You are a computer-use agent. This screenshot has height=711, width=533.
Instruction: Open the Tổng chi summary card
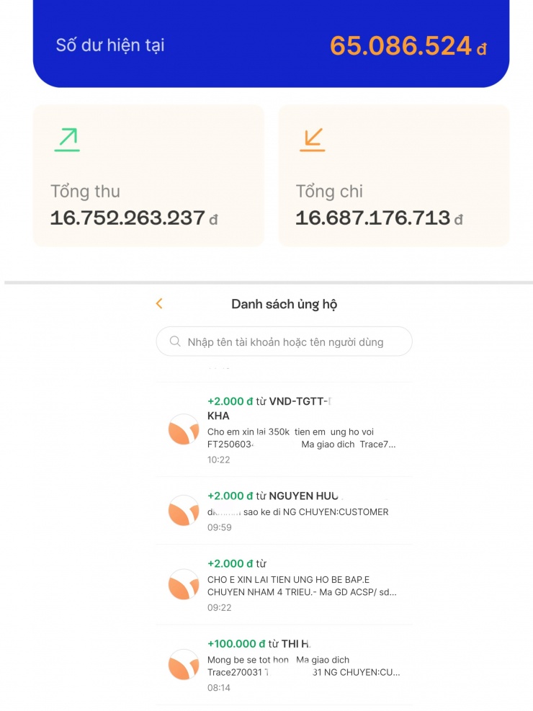coord(393,176)
